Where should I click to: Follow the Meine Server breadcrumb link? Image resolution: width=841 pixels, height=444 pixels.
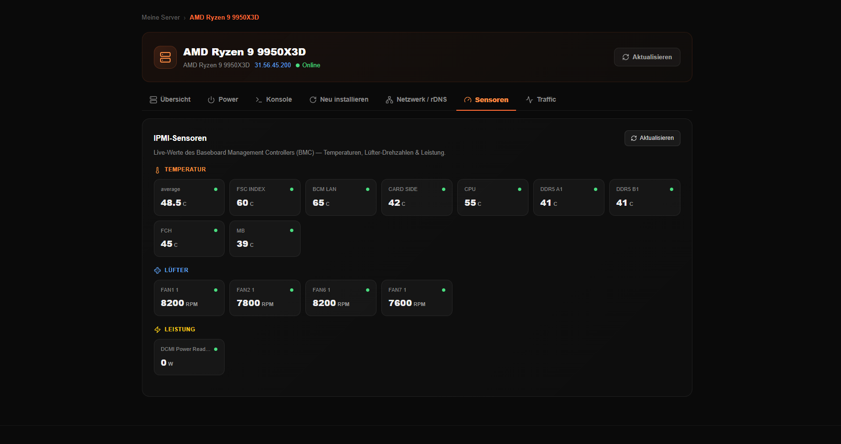[x=161, y=18]
